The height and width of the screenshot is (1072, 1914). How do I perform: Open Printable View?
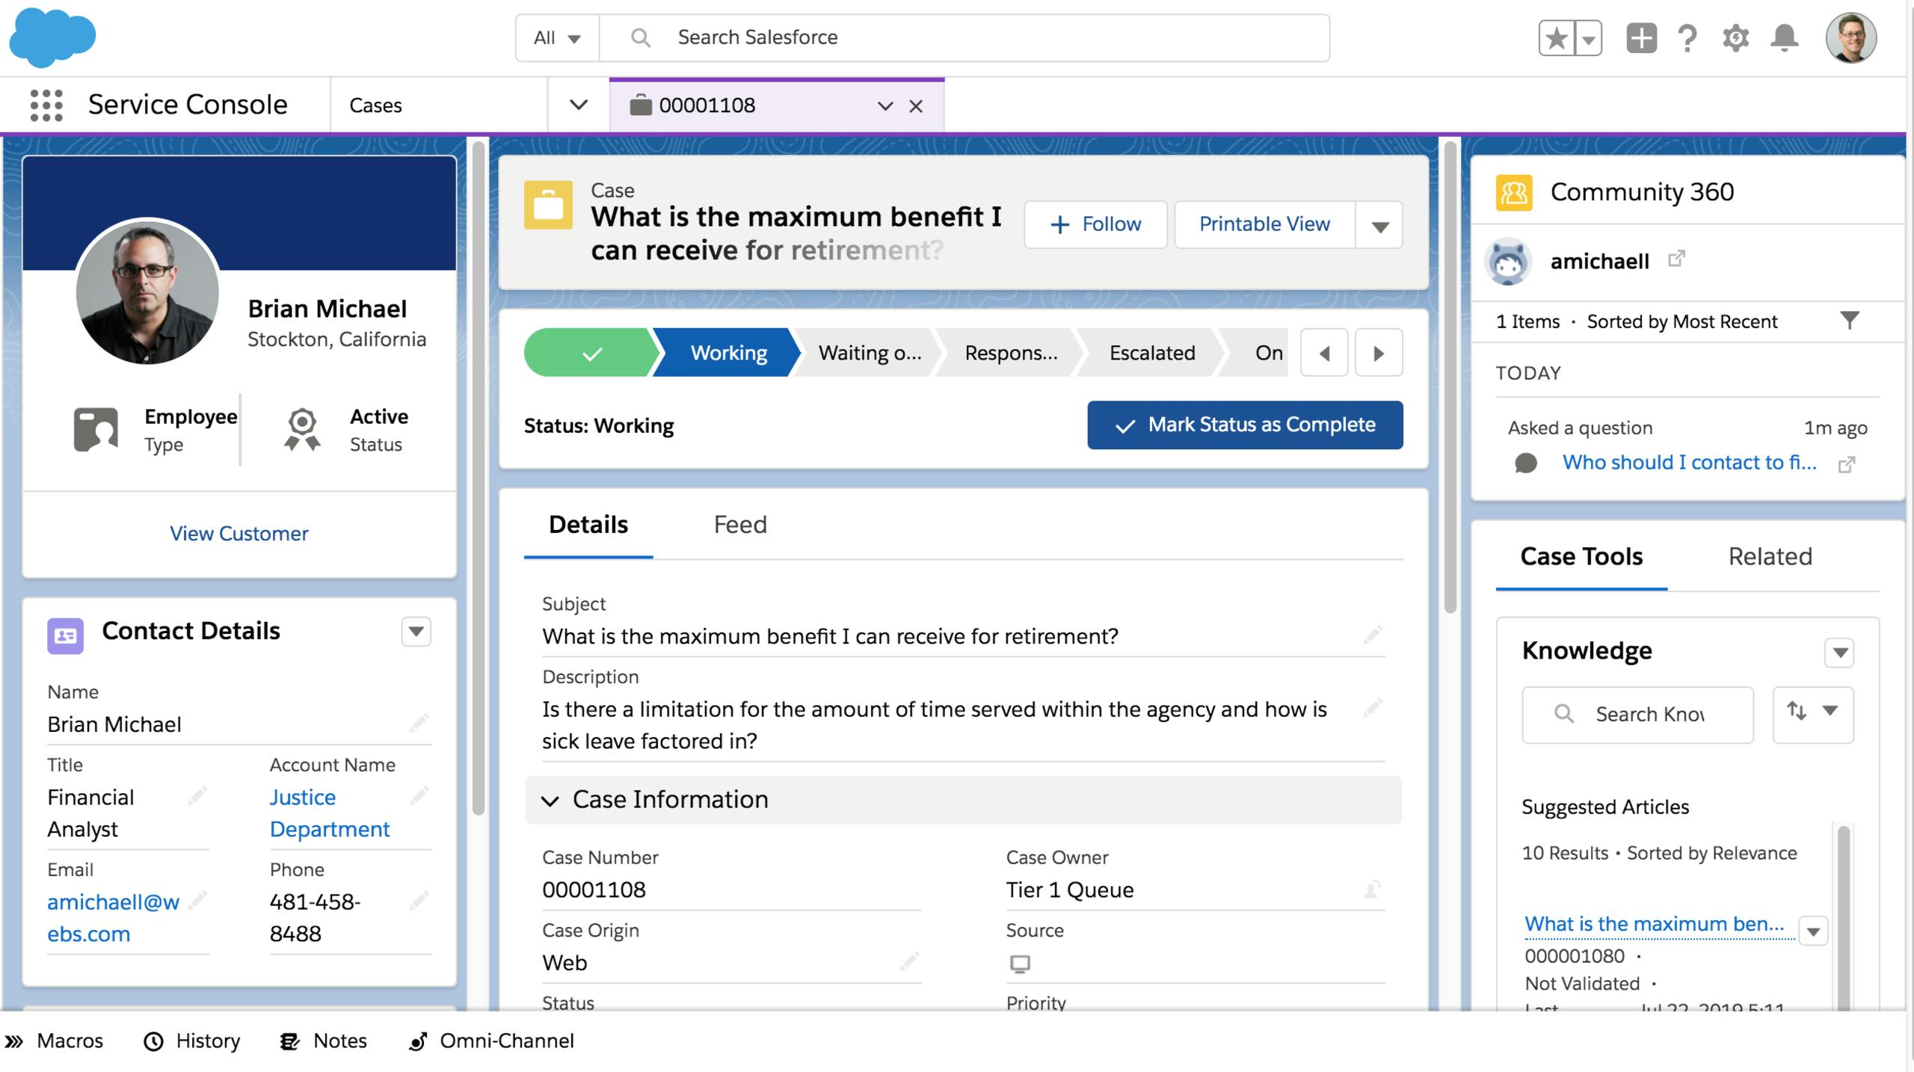tap(1264, 224)
